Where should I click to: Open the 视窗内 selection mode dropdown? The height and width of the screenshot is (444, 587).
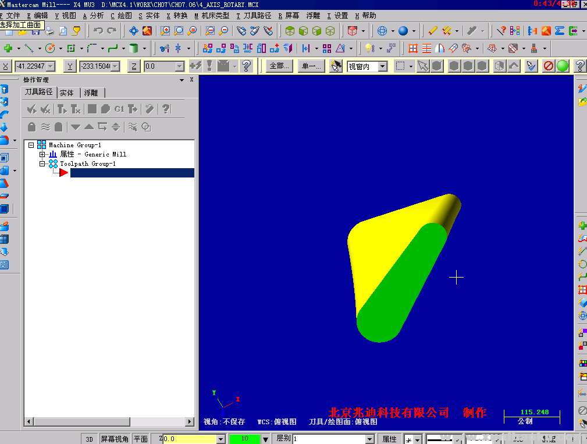click(x=382, y=66)
